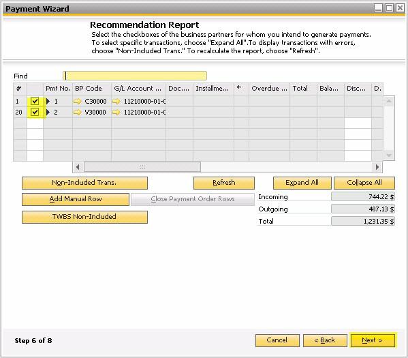
Task: Expand payment number 2 row triangle
Action: coord(48,113)
